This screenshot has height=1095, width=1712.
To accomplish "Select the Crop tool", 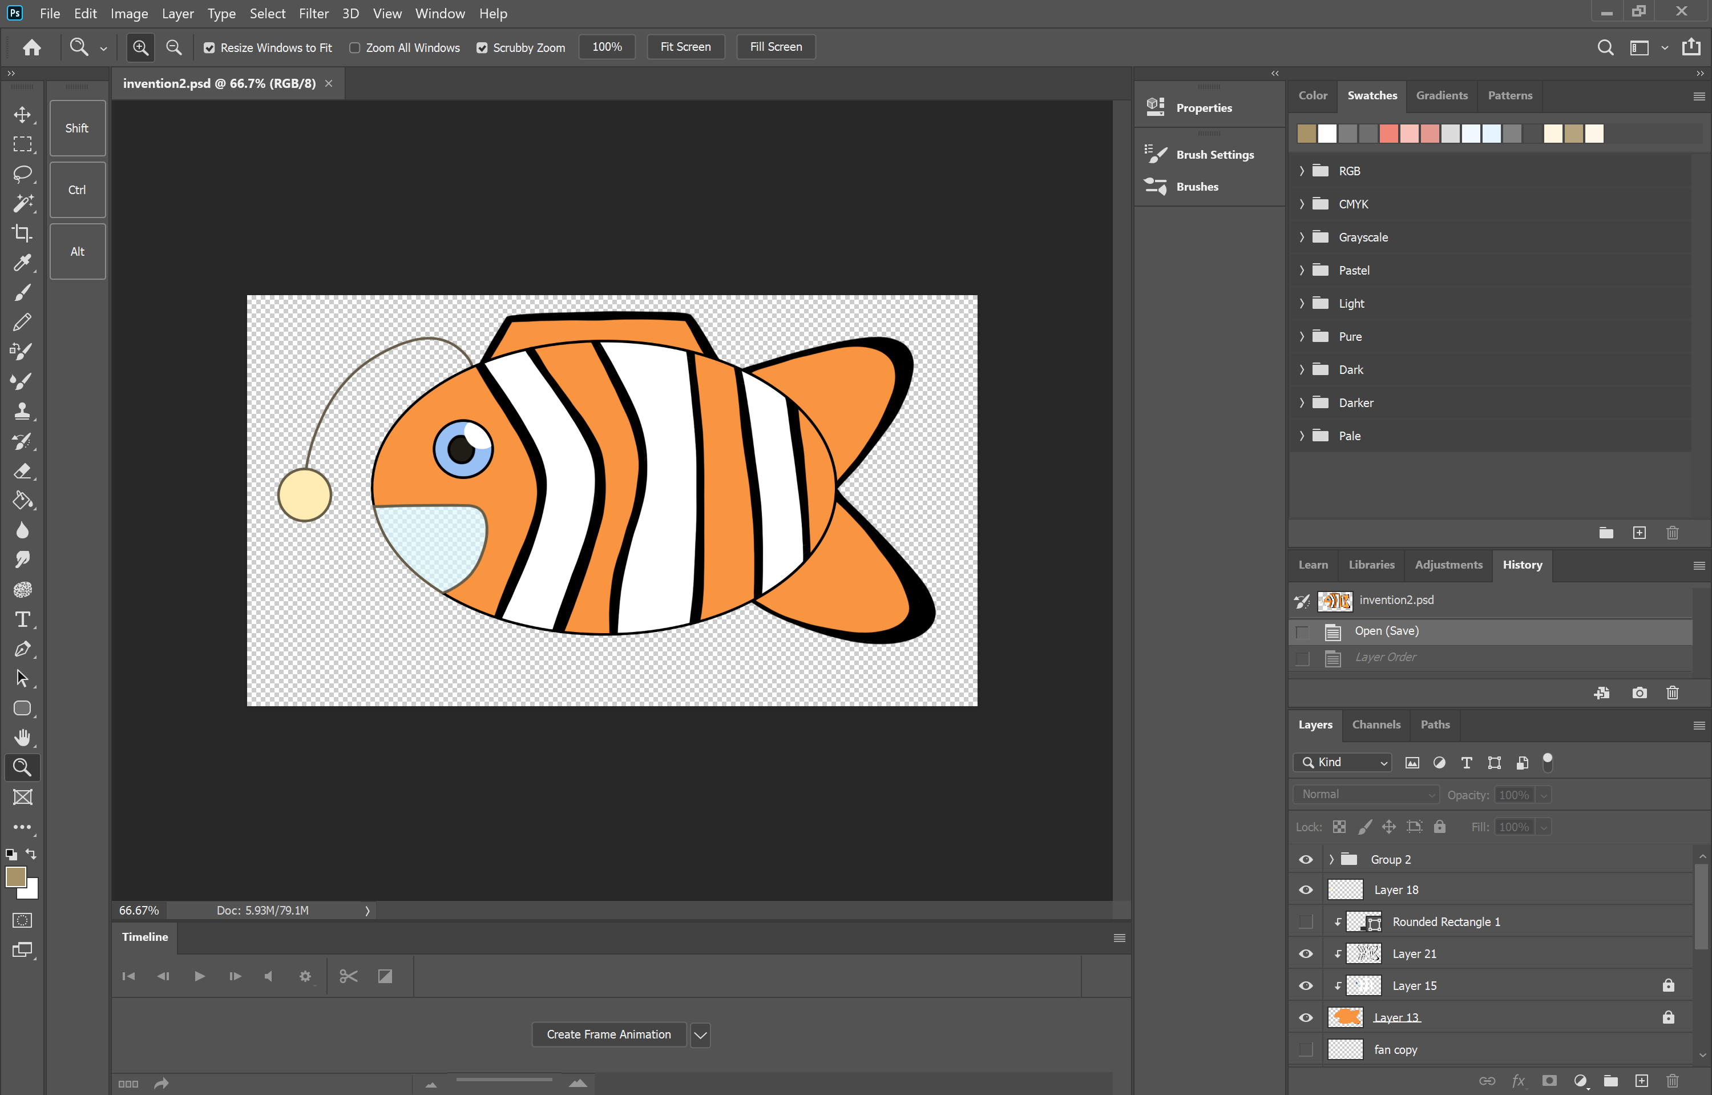I will coord(22,234).
